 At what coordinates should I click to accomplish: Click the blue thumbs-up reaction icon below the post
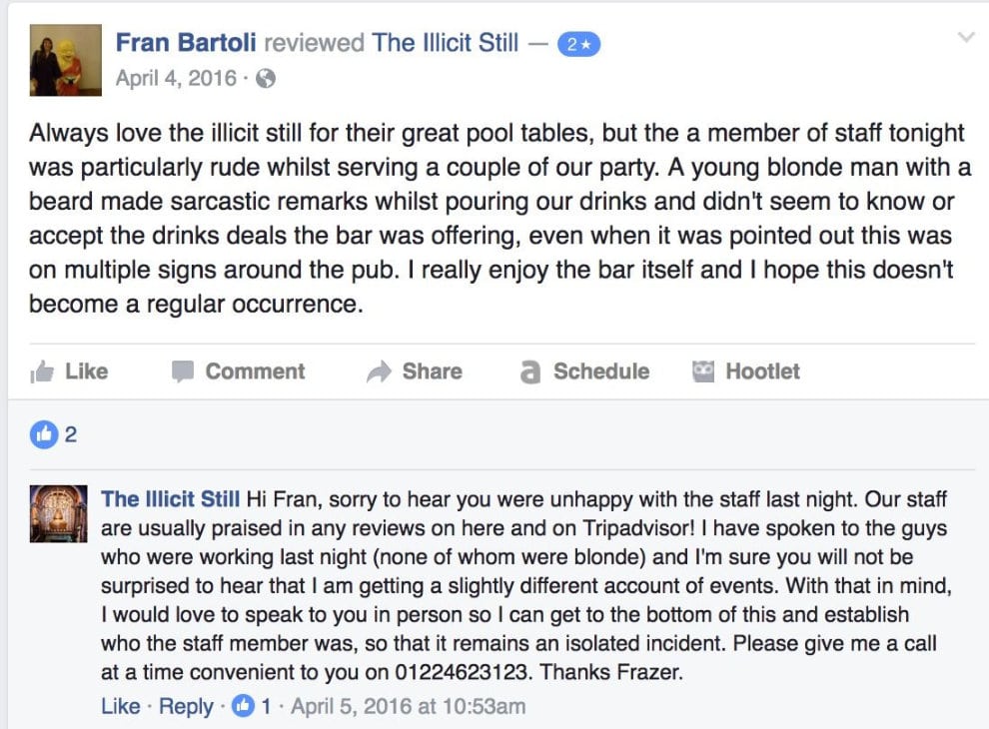[x=44, y=434]
